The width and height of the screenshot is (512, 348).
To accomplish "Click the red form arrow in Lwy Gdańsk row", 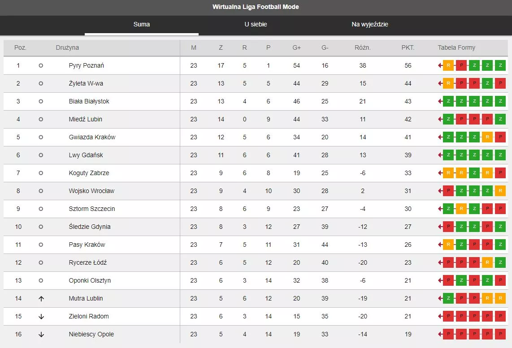I will point(440,155).
